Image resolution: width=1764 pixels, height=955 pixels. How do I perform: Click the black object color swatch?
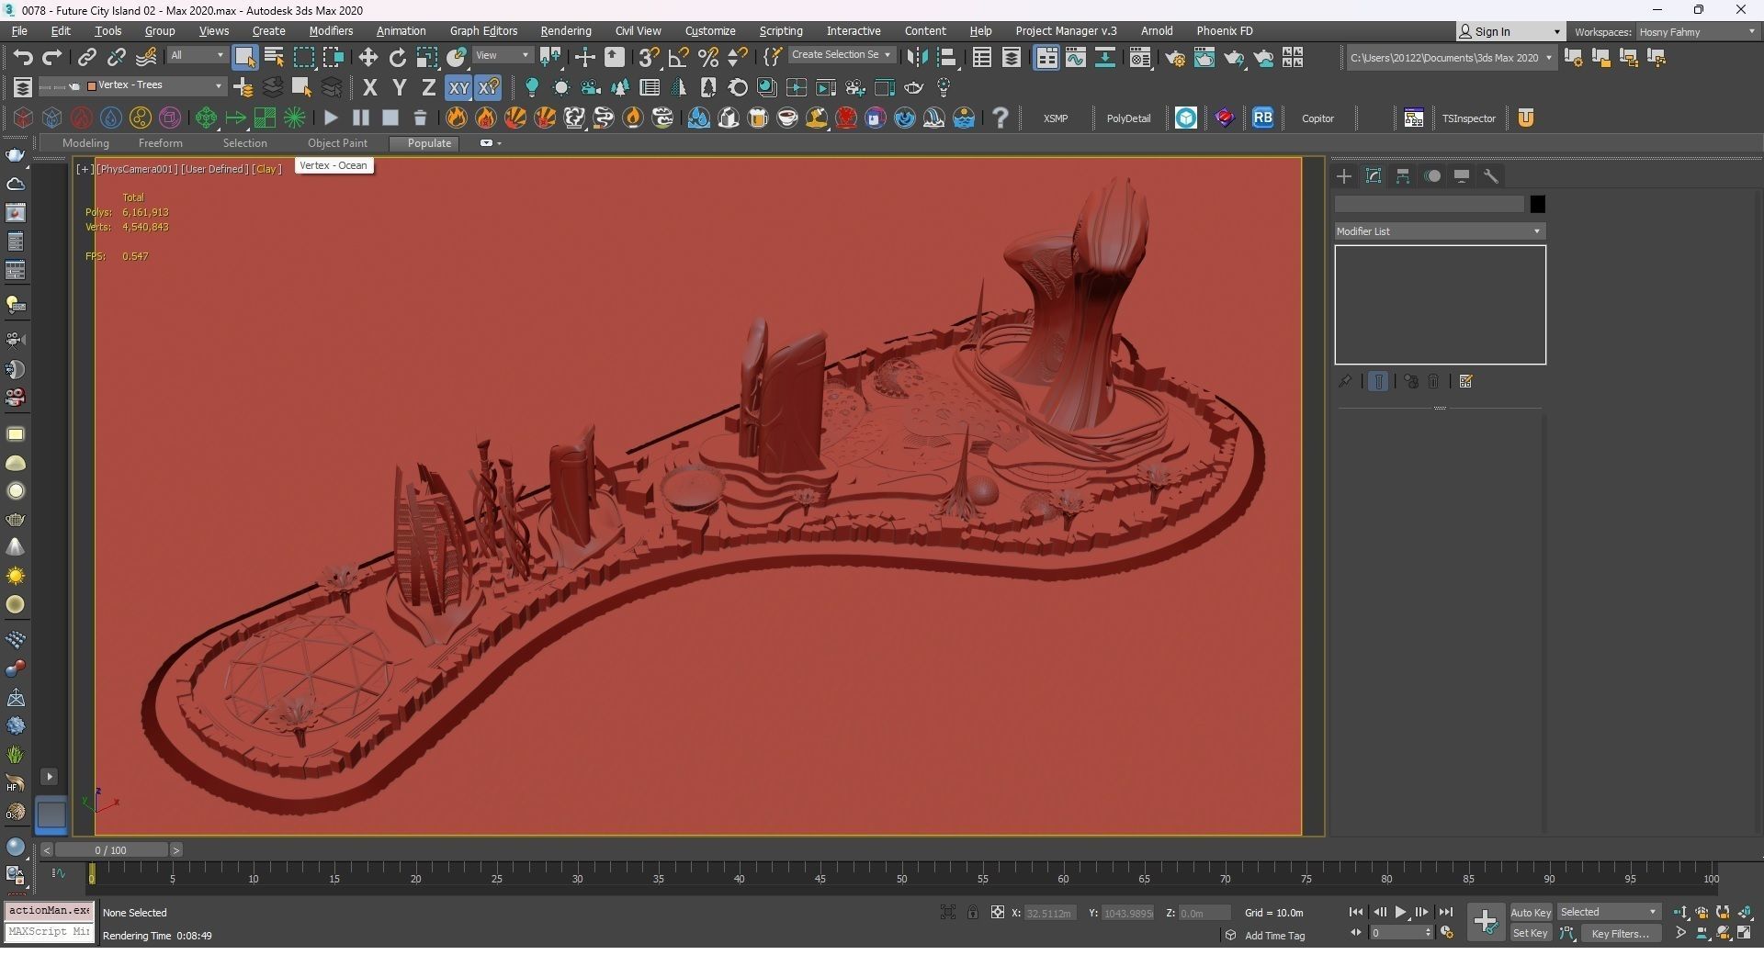[x=1537, y=204]
